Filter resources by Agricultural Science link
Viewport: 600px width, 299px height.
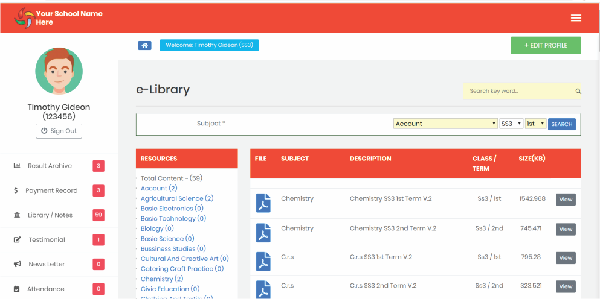point(172,198)
